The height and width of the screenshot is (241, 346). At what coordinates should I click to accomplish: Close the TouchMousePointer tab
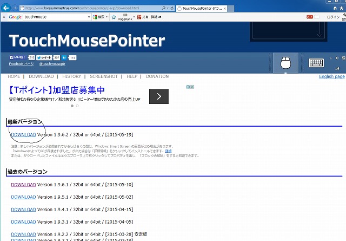(225, 9)
